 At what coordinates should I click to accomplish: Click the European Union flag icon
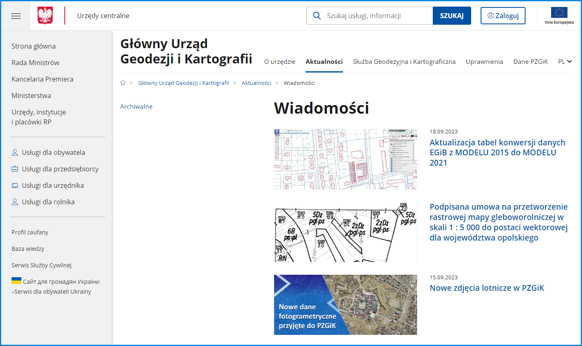click(559, 13)
